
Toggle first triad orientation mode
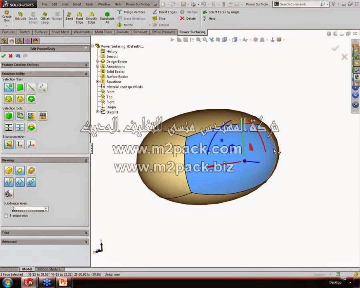click(9, 144)
